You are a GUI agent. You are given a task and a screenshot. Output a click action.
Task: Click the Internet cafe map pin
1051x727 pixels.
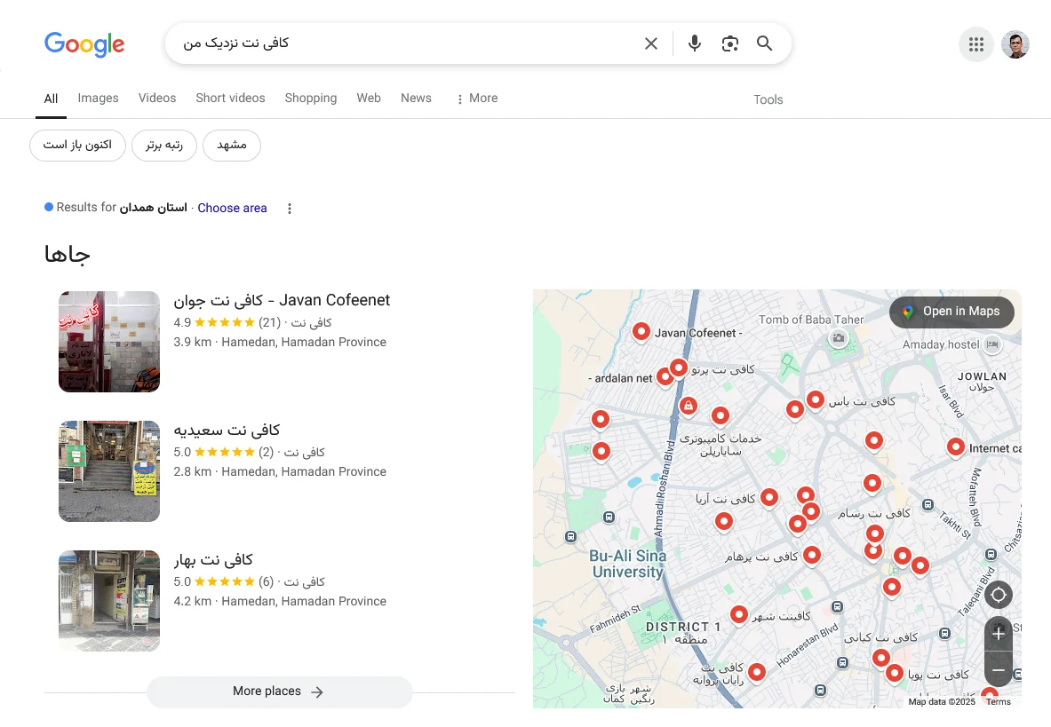click(956, 447)
